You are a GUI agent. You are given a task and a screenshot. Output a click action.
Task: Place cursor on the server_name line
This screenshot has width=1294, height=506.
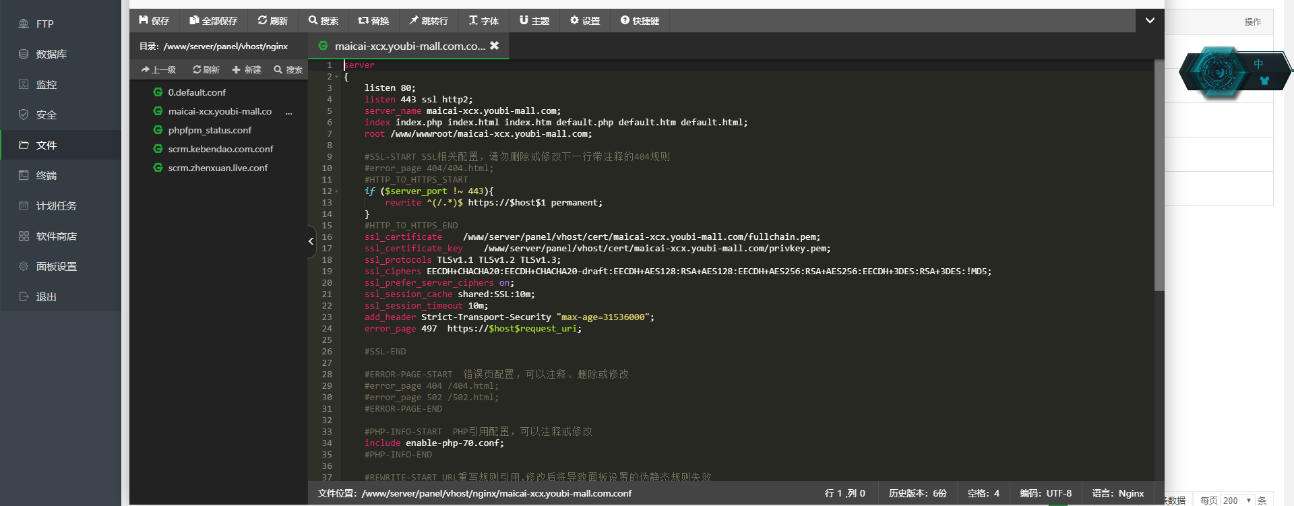tap(462, 111)
